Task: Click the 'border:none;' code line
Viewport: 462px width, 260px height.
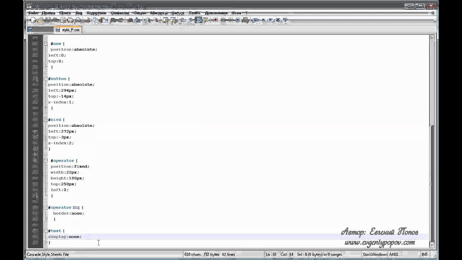Action: click(69, 213)
